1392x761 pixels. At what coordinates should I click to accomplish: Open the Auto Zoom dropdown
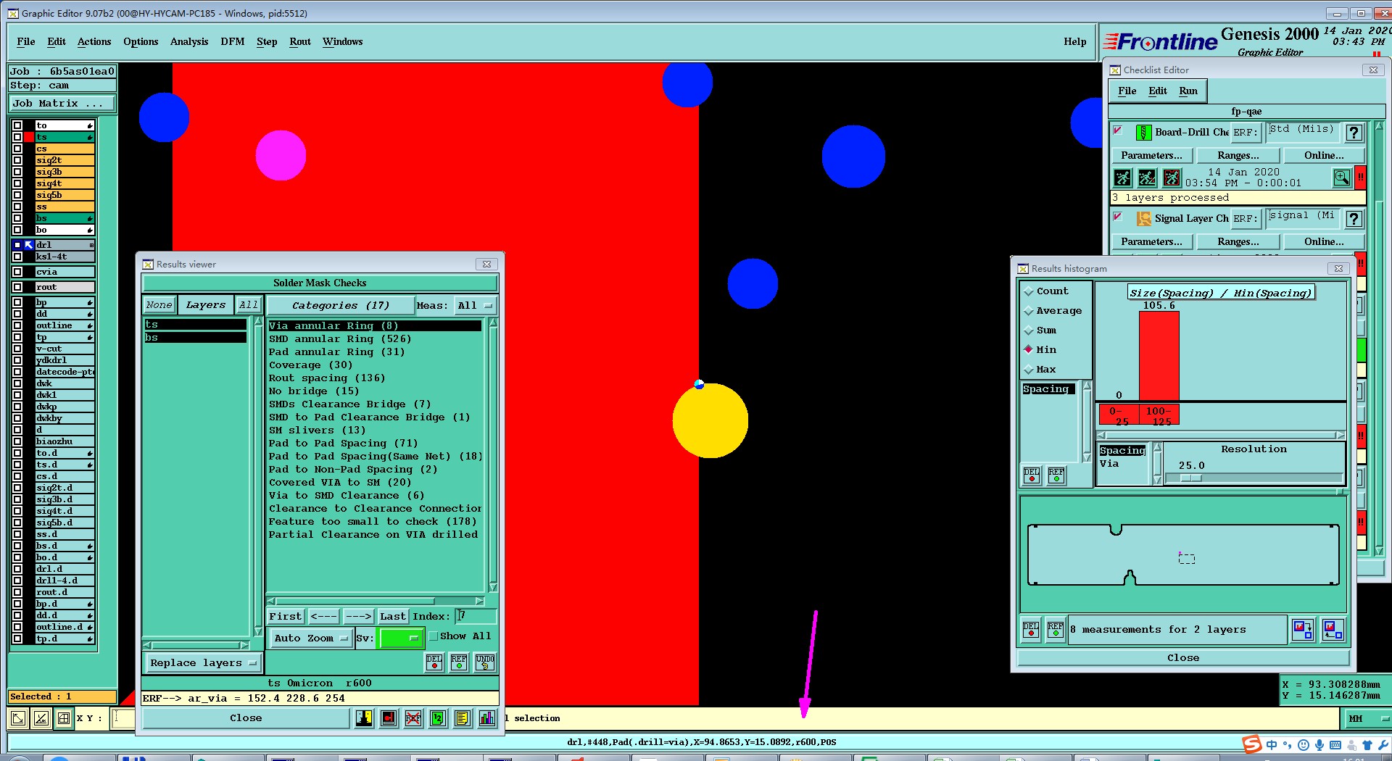[310, 639]
